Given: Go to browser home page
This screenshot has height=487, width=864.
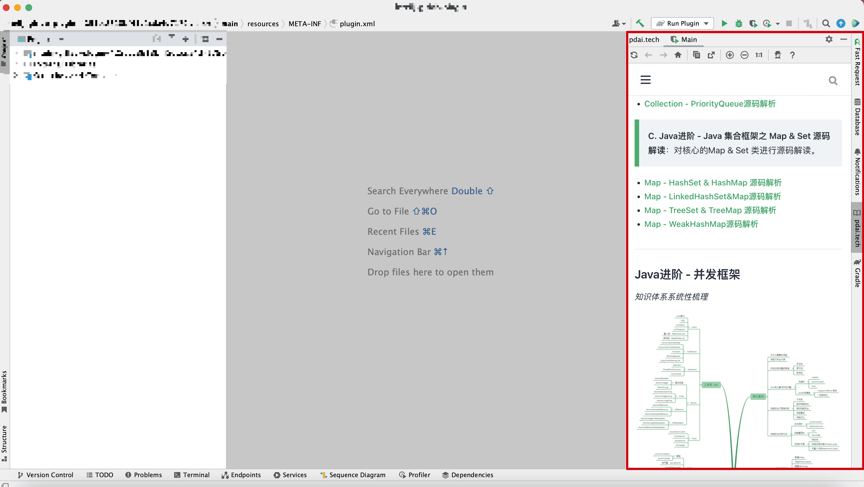Looking at the screenshot, I should 678,55.
